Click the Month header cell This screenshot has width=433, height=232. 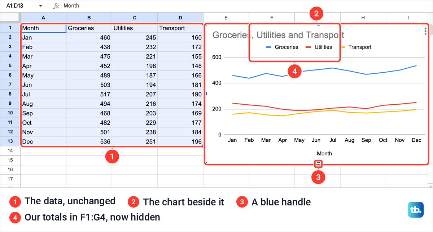click(43, 28)
